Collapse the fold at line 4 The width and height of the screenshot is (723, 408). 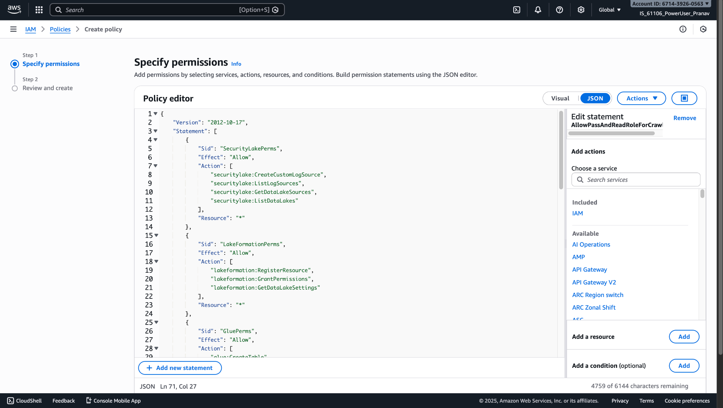point(155,140)
